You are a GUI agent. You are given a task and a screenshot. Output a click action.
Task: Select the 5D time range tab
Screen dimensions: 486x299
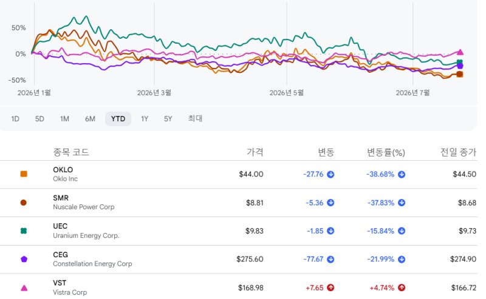point(39,119)
